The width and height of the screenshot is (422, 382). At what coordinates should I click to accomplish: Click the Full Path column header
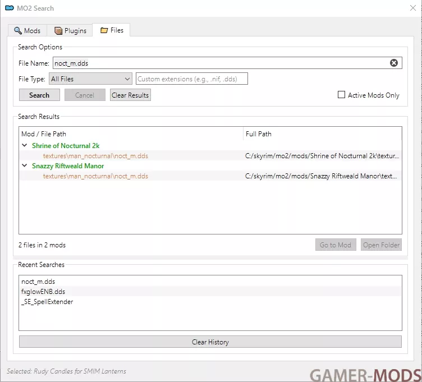[x=259, y=134]
